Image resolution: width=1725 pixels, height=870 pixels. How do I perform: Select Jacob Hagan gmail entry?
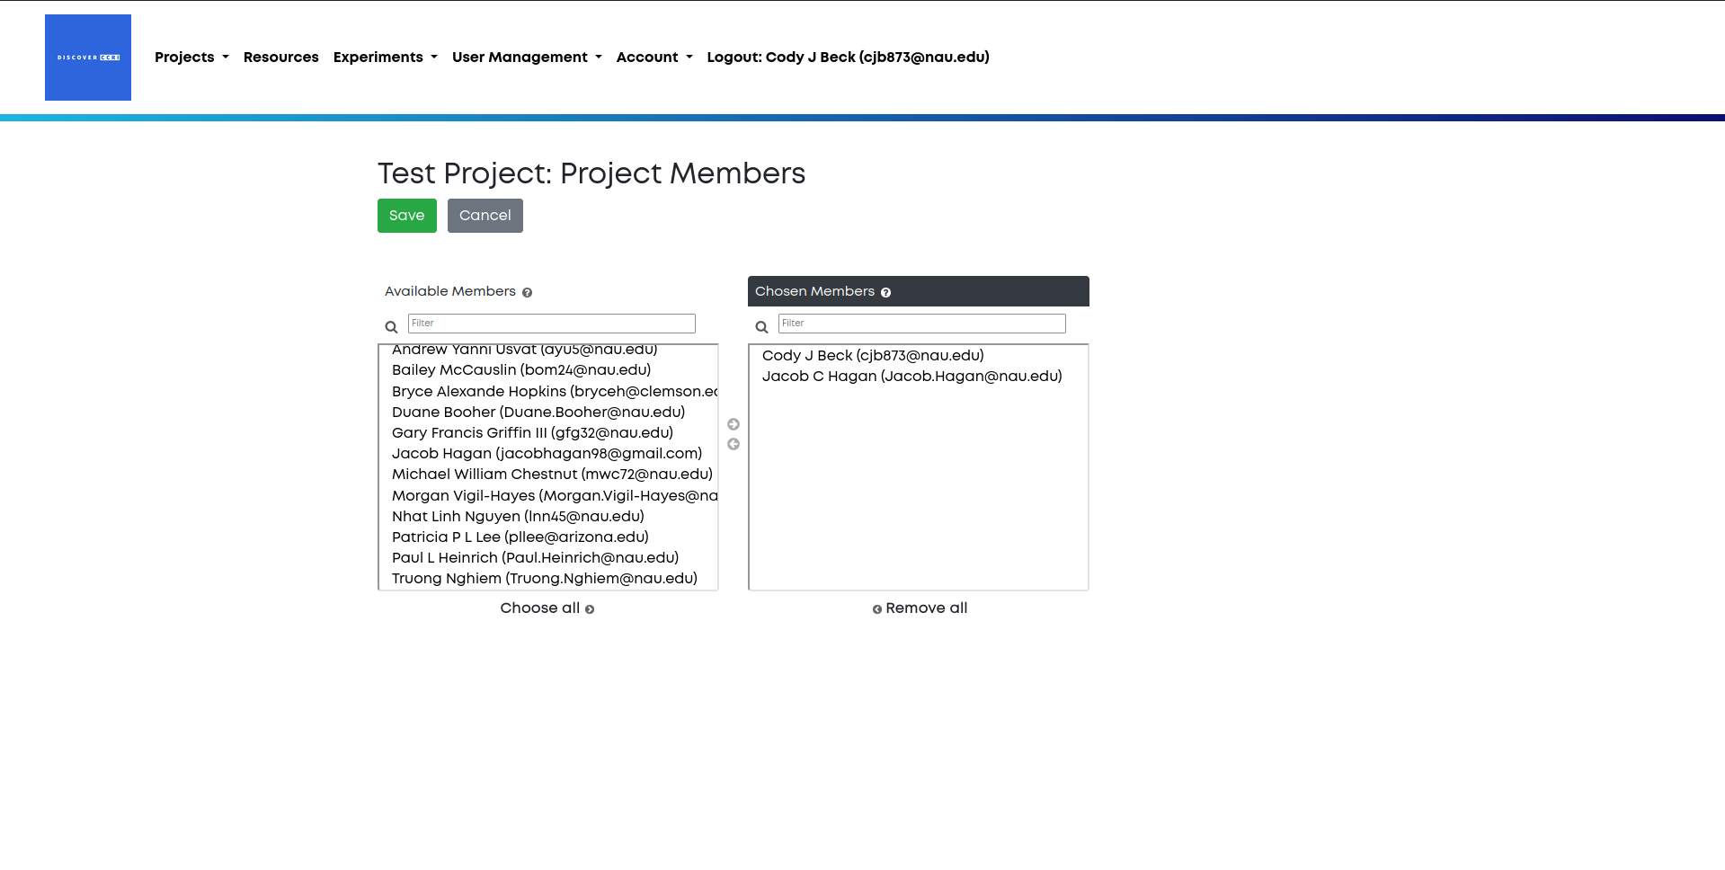click(x=548, y=454)
